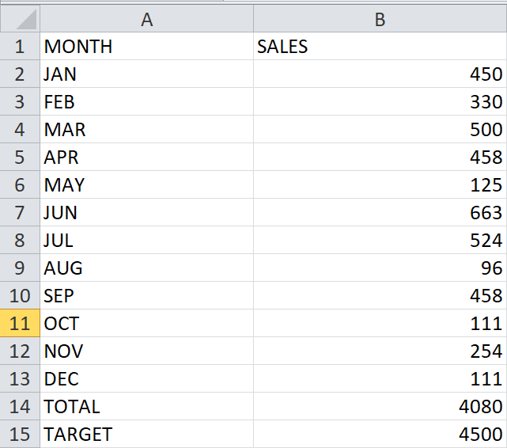Select the JAN cell
507x448 pixels.
(146, 74)
